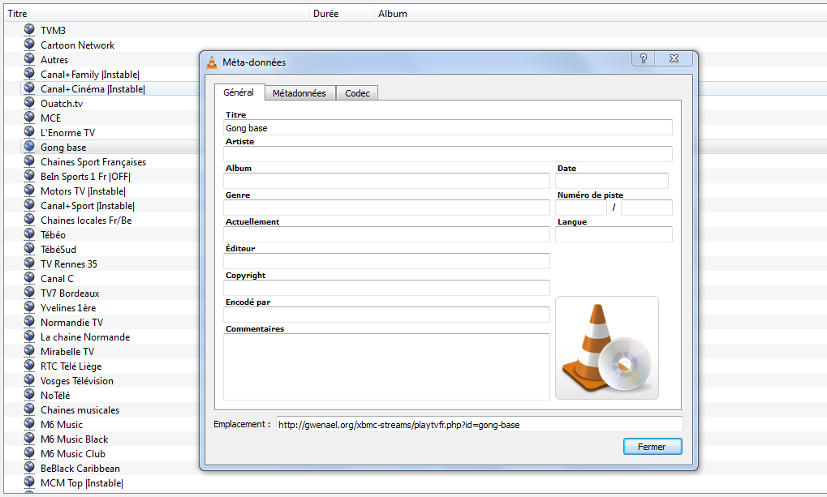The width and height of the screenshot is (827, 497).
Task: Click the Titre field containing Gong base
Action: point(448,127)
